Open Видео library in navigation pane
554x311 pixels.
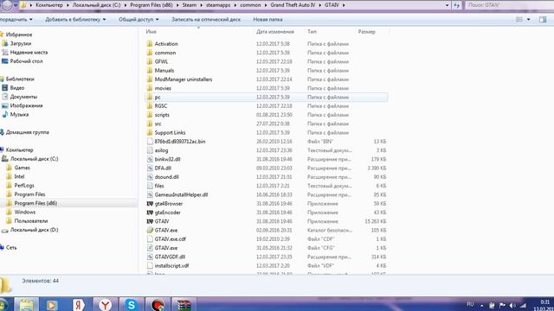tap(17, 88)
